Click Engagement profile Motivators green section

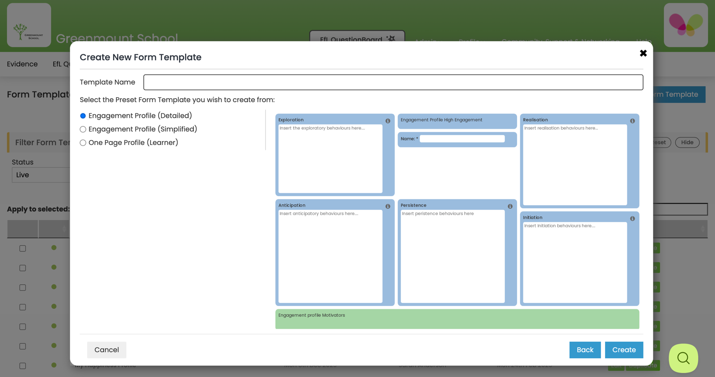coord(457,319)
